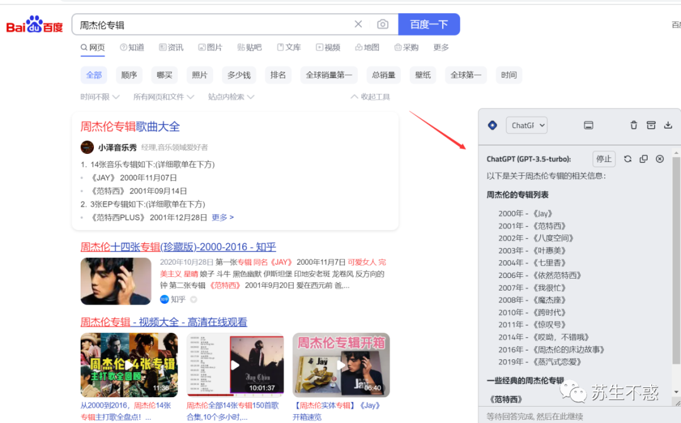The image size is (681, 423).
Task: Click the 知乎 source icon
Action: tap(164, 299)
